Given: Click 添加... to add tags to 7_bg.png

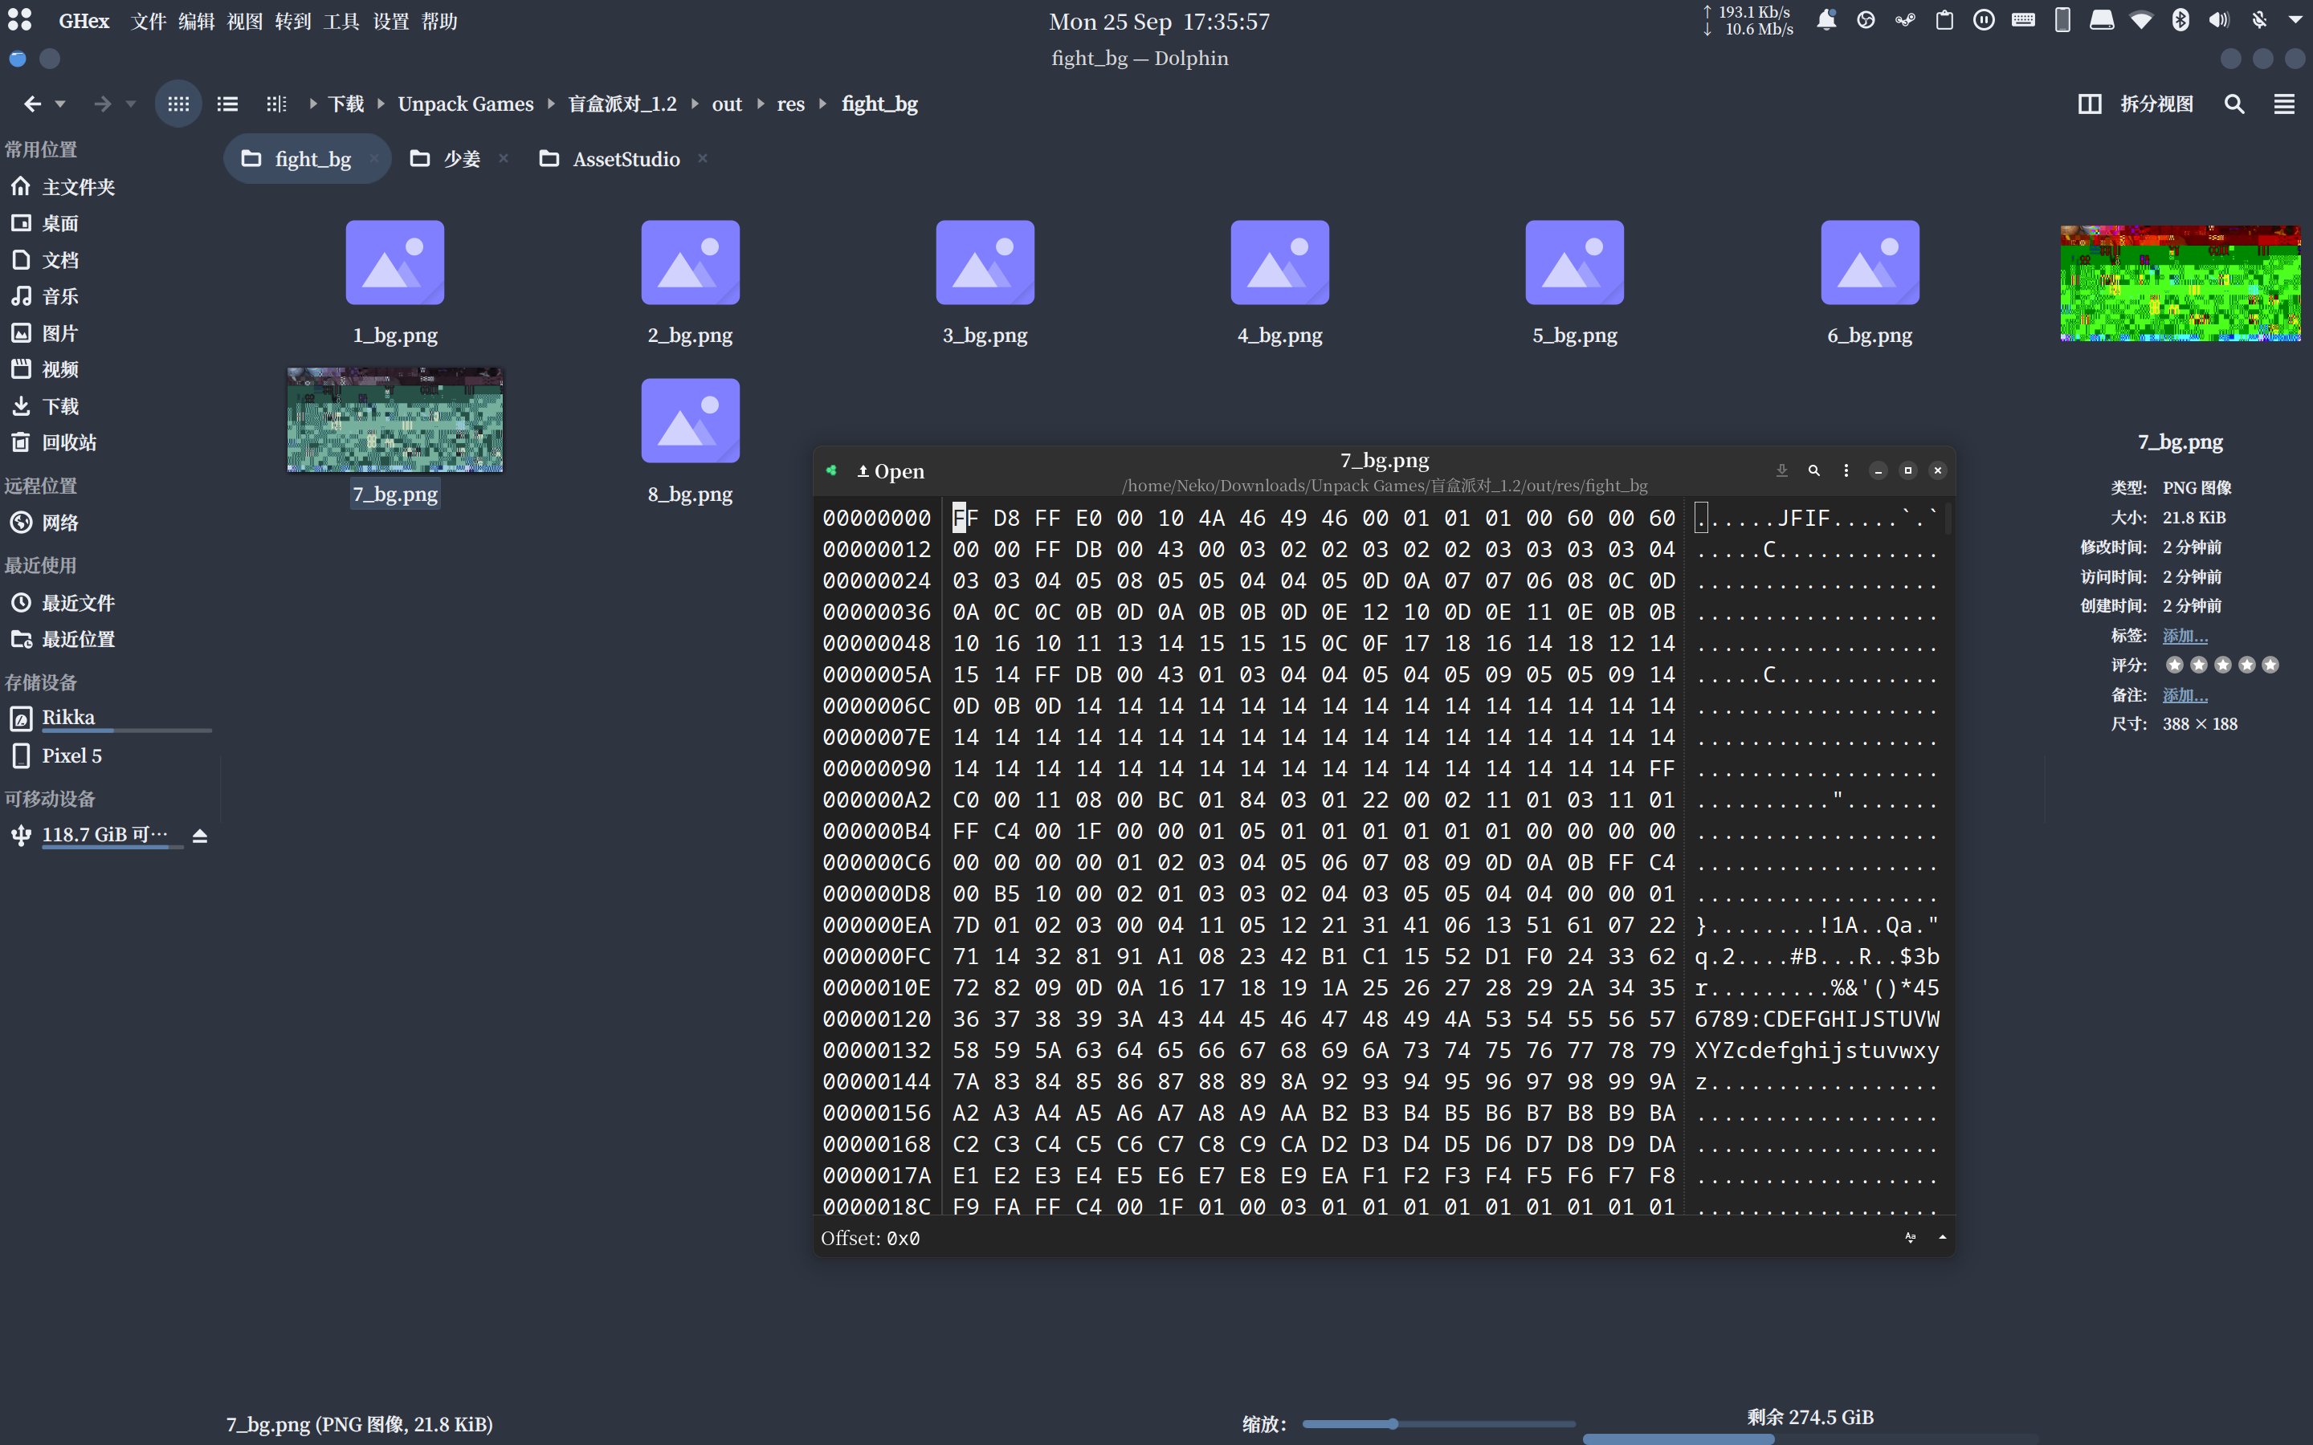Looking at the screenshot, I should (2186, 634).
